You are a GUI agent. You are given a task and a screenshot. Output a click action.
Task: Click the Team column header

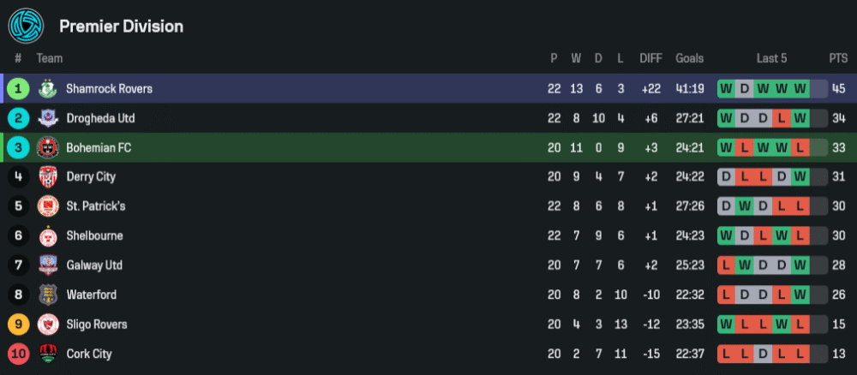(50, 58)
